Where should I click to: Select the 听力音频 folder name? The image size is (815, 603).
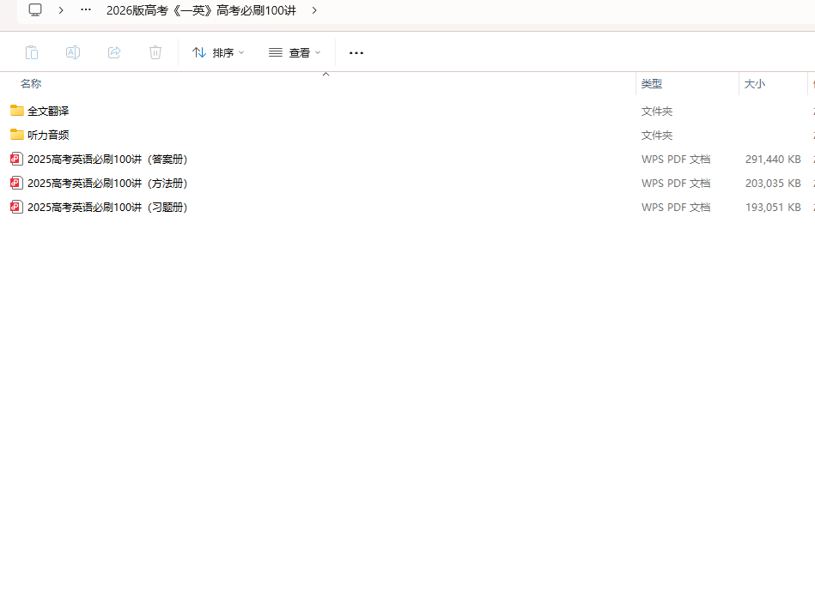pos(48,135)
